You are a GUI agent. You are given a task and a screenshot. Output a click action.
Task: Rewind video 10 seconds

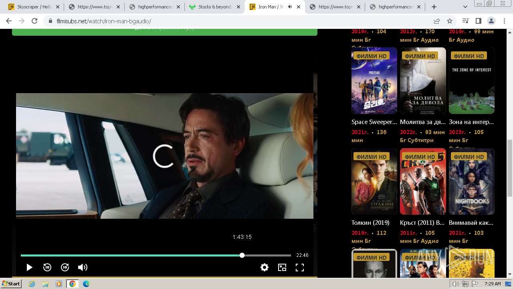click(x=47, y=267)
